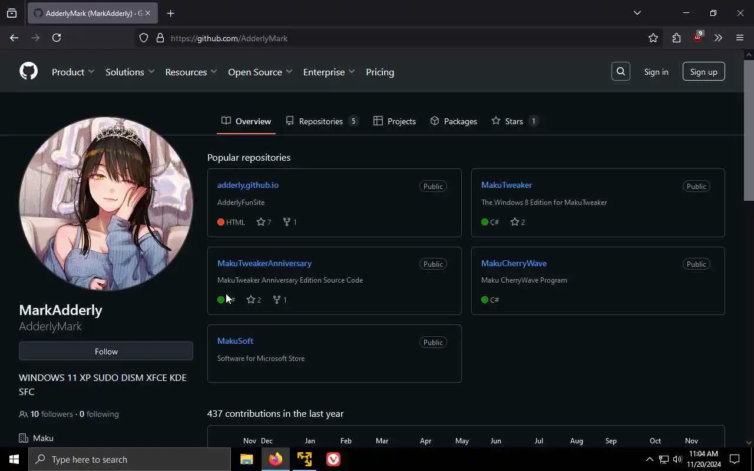
Task: Click the browser address bar URL
Action: coord(229,38)
